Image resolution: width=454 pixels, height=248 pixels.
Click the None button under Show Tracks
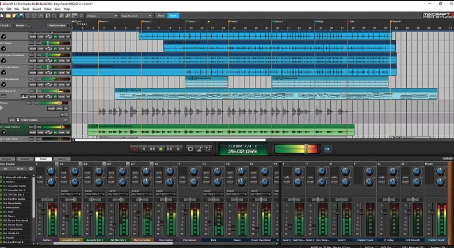pos(20,169)
